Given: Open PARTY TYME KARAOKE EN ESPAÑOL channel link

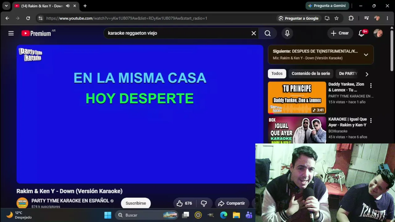Looking at the screenshot, I should [x=70, y=201].
